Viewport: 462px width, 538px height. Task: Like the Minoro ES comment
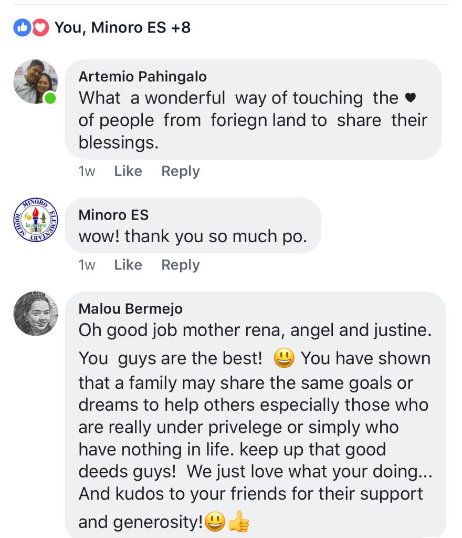tap(128, 265)
